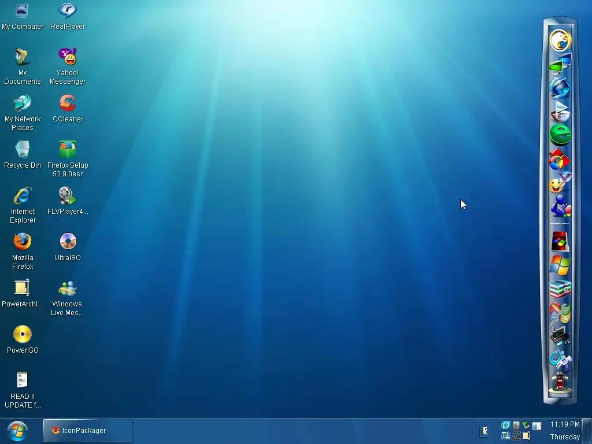Image resolution: width=592 pixels, height=444 pixels.
Task: Open the Start menu orb
Action: [17, 431]
